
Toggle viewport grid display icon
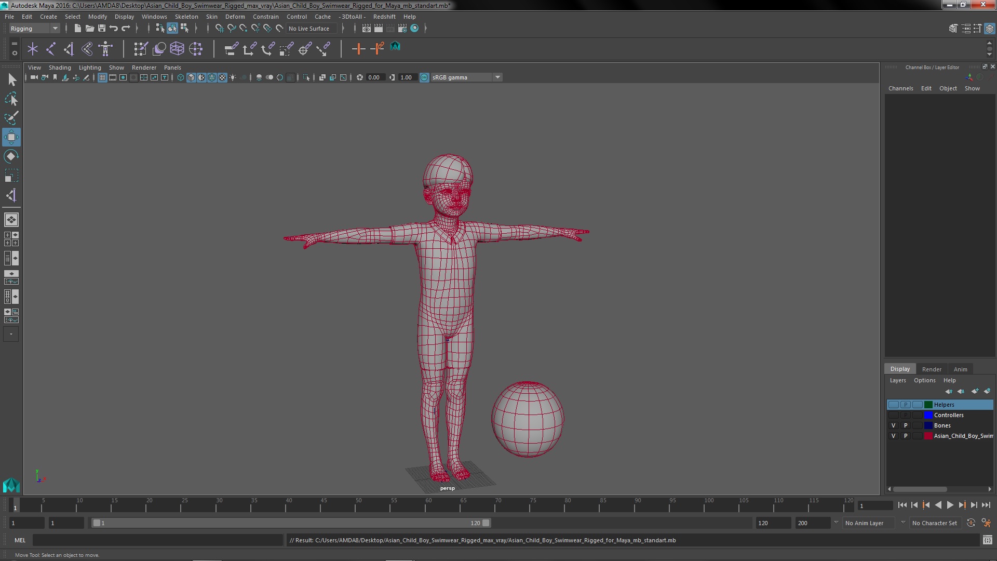click(x=102, y=77)
